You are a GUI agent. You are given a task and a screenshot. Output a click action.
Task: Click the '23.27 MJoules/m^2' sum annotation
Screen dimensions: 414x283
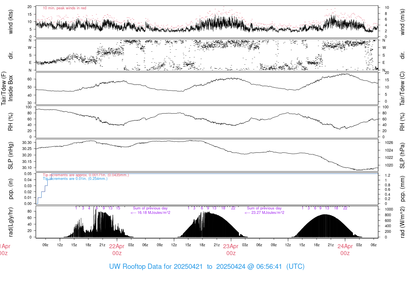click(x=264, y=212)
